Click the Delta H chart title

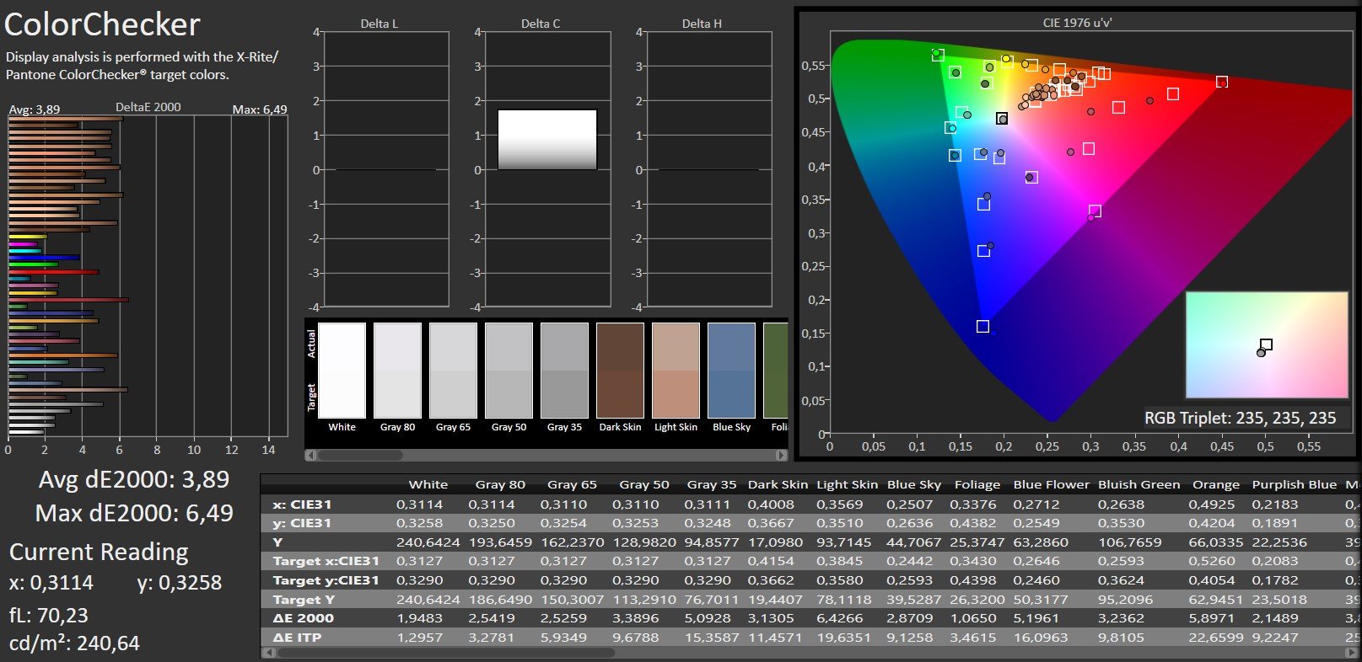coord(702,24)
